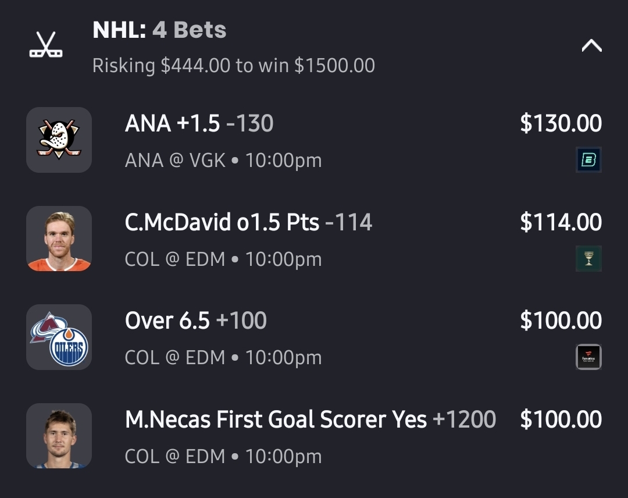Tap the ANA @ VGK game info
628x498 pixels.
tap(223, 160)
